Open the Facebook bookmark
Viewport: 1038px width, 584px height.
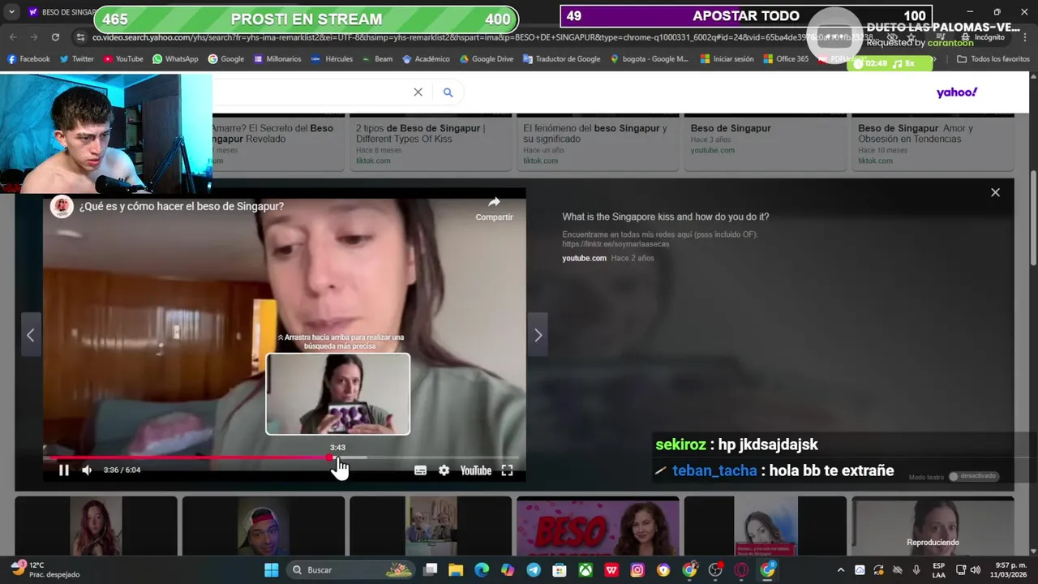coord(28,59)
